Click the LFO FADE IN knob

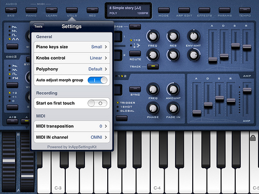tap(173, 108)
